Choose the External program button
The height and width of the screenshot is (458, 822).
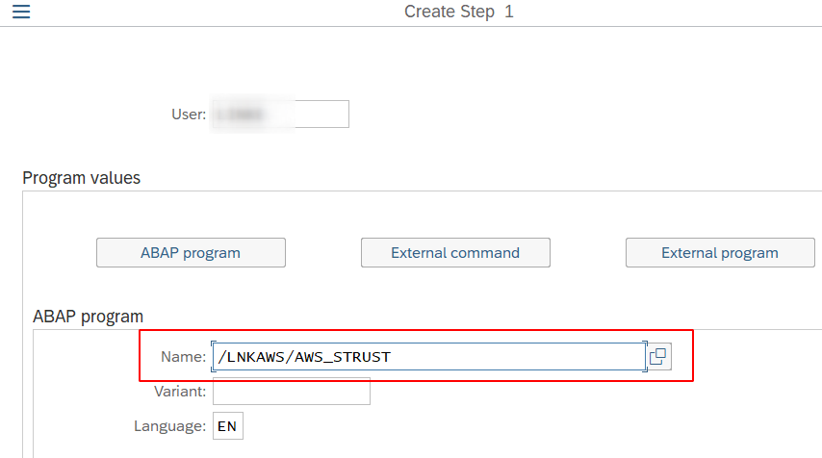pyautogui.click(x=719, y=253)
